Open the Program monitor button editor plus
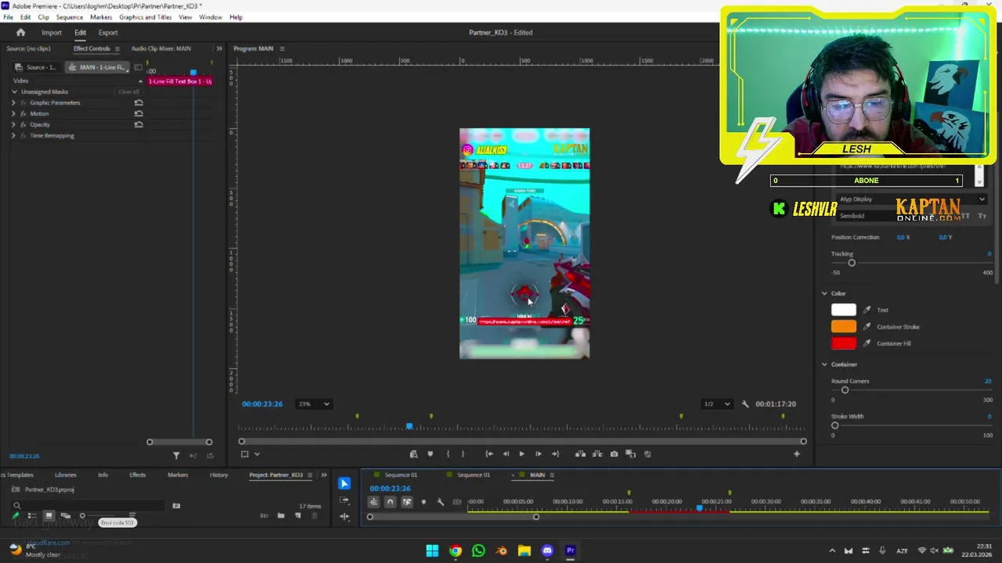 (x=796, y=454)
